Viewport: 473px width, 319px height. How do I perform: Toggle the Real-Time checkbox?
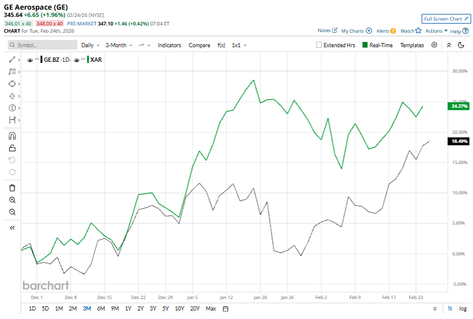(x=365, y=45)
